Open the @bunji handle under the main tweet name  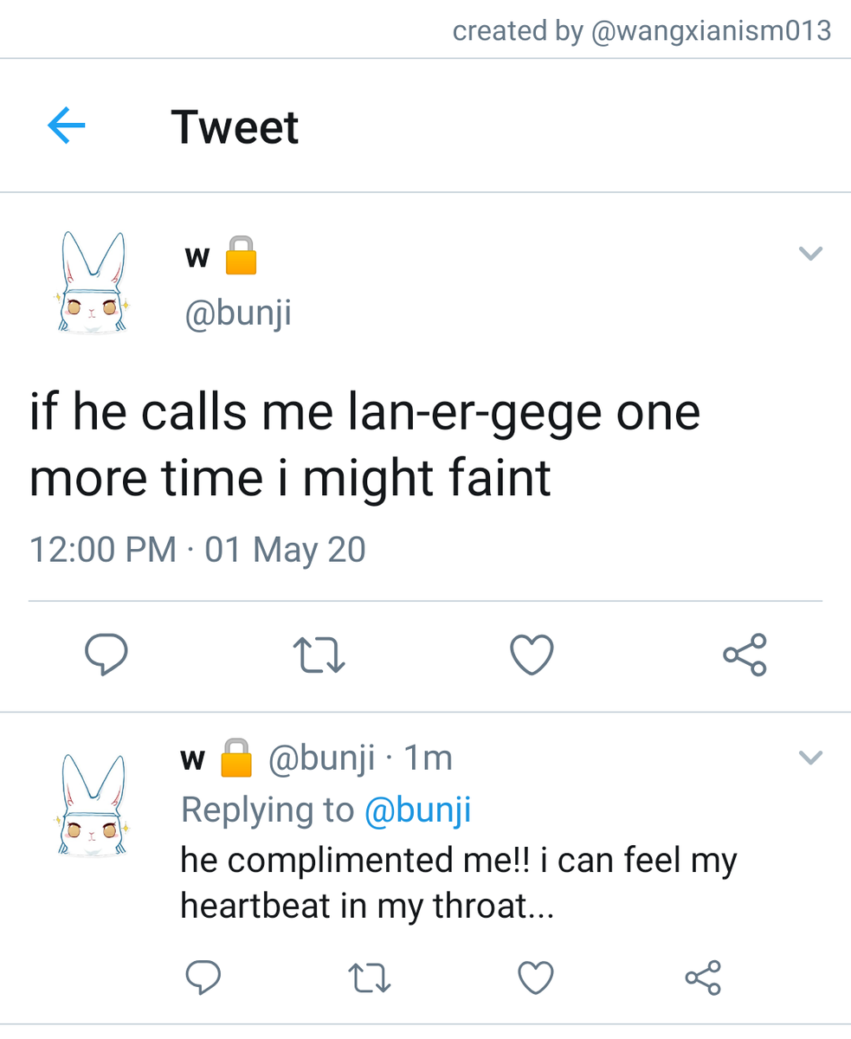tap(237, 313)
